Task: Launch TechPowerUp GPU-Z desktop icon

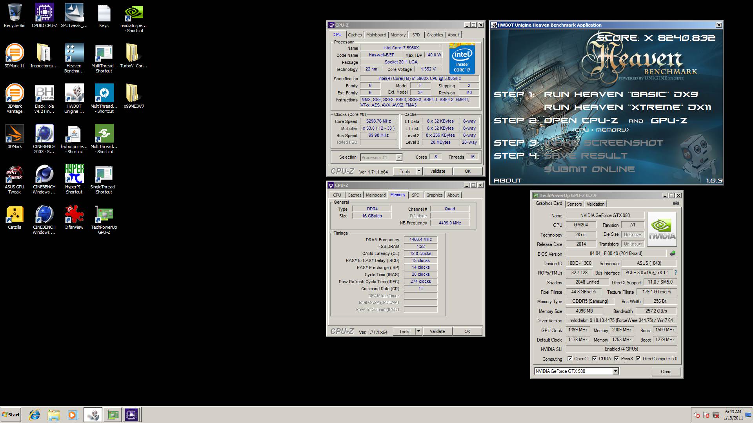Action: [104, 220]
